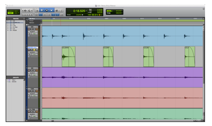The image size is (212, 126).
Task: Click the Markers ruler add button
Action: point(41,23)
